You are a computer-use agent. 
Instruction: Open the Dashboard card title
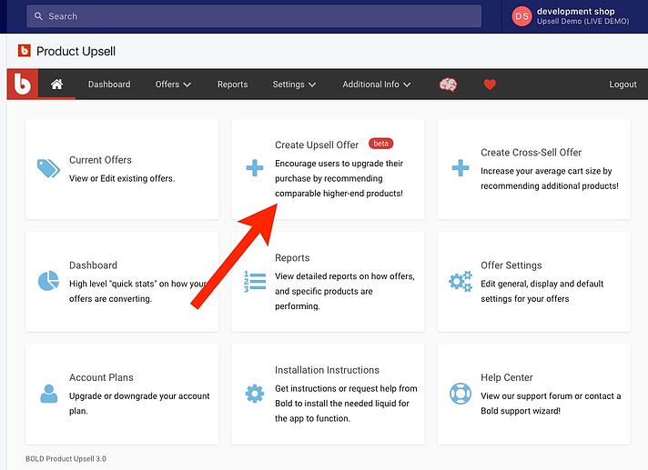pyautogui.click(x=93, y=265)
